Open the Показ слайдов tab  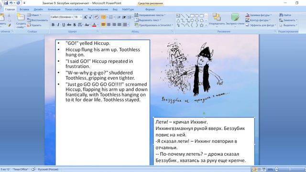point(74,10)
